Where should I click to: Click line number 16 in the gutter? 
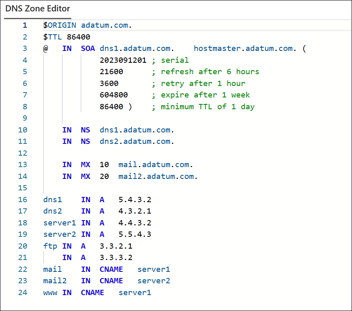[22, 199]
